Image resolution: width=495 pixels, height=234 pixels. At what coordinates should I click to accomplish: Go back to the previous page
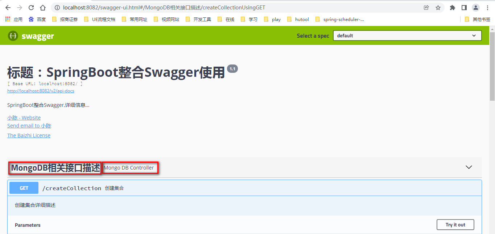[x=8, y=8]
